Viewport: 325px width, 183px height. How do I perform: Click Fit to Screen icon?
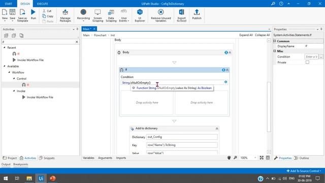click(x=262, y=158)
